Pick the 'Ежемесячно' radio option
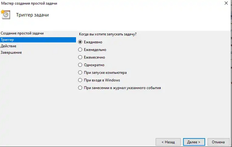 tap(80, 57)
